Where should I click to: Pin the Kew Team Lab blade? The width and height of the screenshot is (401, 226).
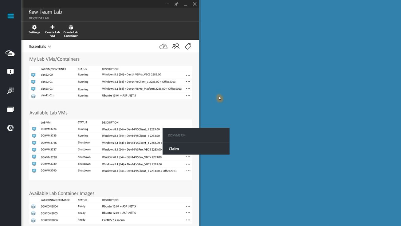click(x=176, y=4)
